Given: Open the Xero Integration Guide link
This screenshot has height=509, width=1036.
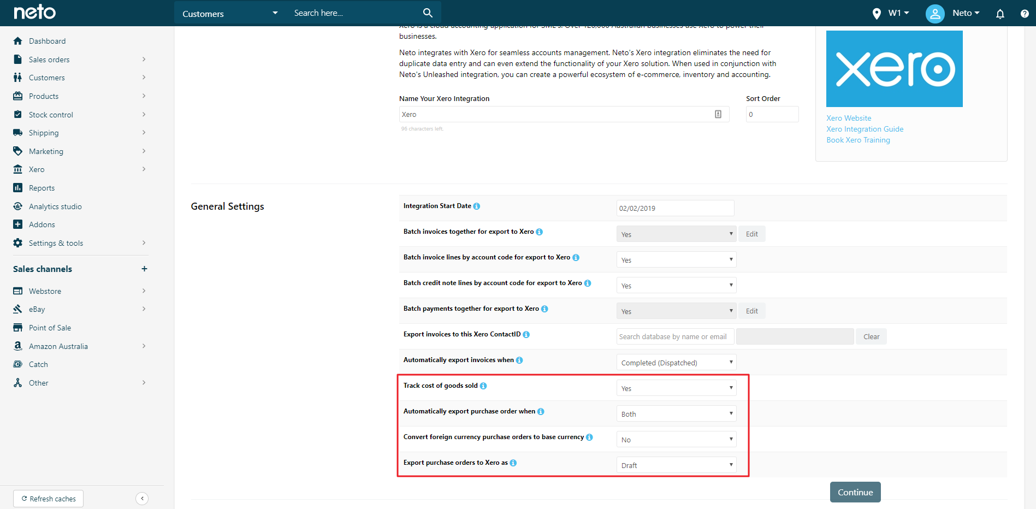Looking at the screenshot, I should point(865,129).
